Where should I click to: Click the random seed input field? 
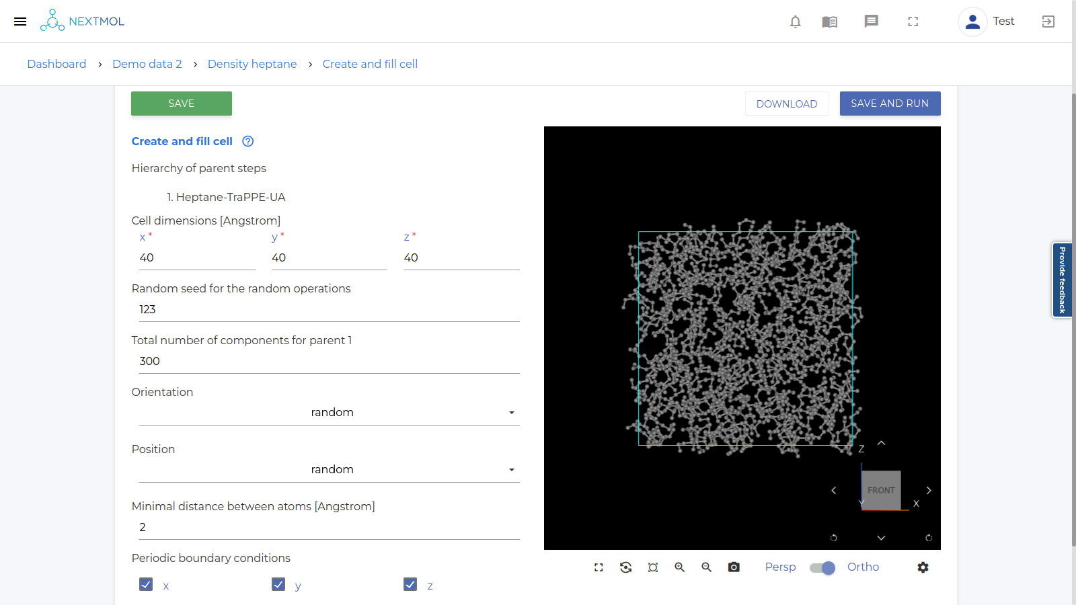(x=329, y=309)
